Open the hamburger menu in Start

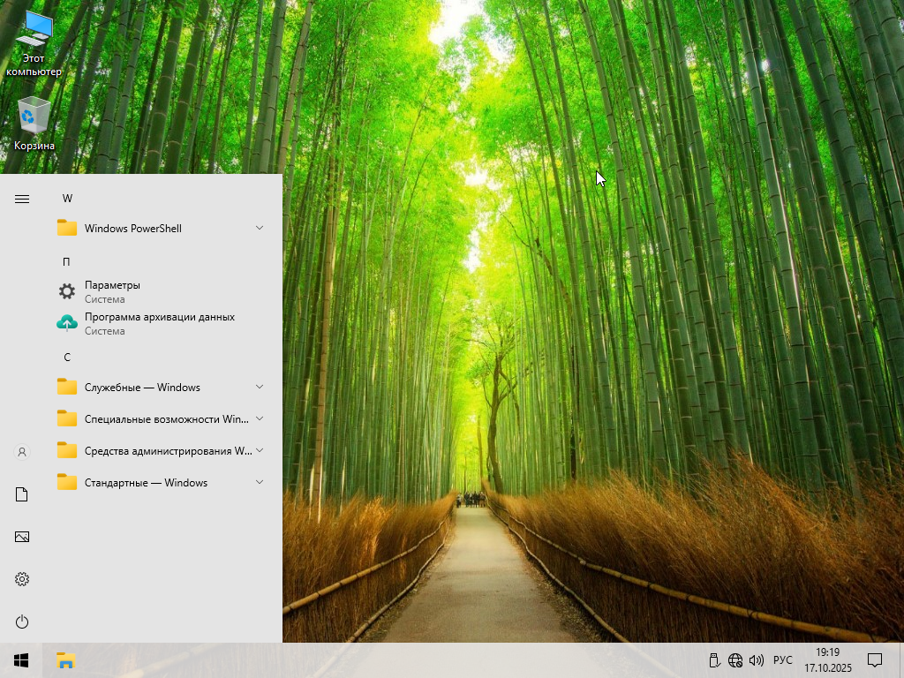[22, 199]
